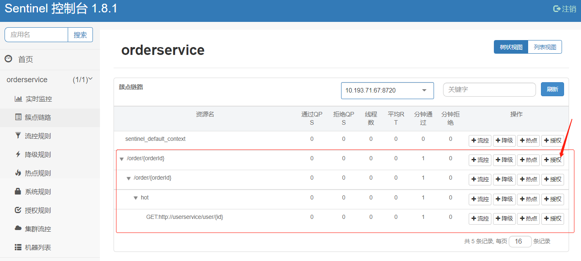Viewport: 581px width, 261px height.
Task: Add 降级 rule for hot resource
Action: (504, 199)
